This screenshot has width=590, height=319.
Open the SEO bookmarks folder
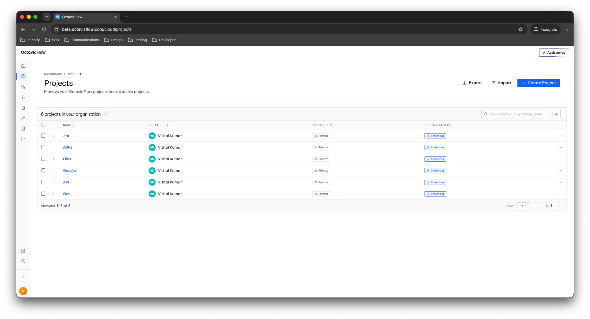[x=52, y=40]
